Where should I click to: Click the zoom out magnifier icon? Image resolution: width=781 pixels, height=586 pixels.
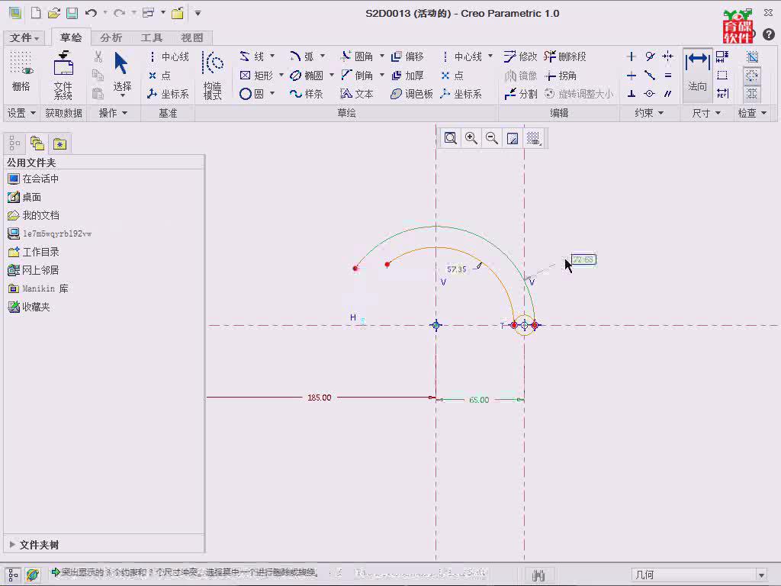492,138
